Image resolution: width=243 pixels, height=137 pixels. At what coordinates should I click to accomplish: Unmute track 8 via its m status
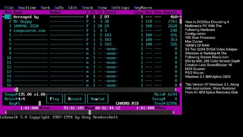(x=87, y=49)
